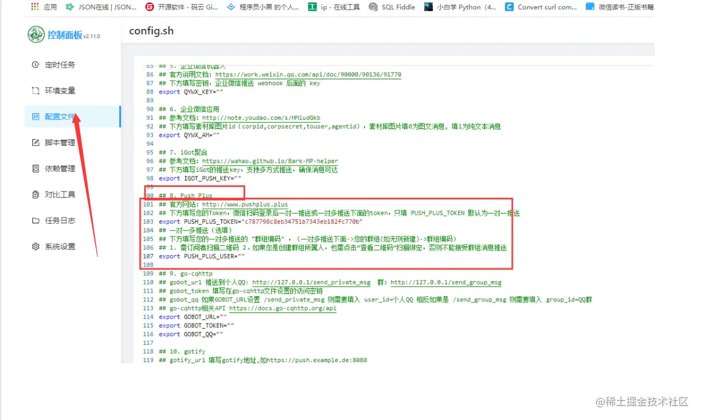The image size is (701, 420).
Task: Click the comment ## 8. Push Plus
Action: (185, 196)
